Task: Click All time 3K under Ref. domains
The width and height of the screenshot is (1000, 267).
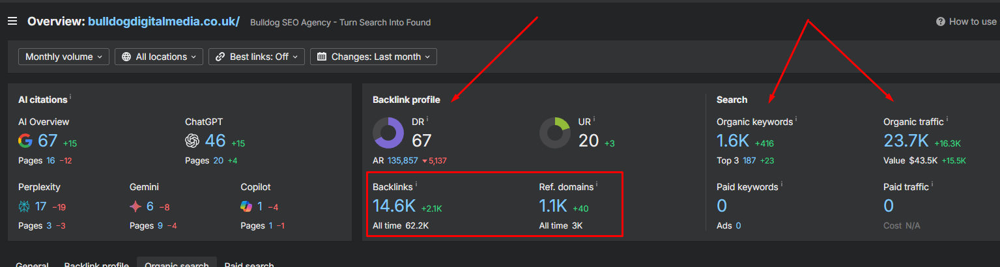Action: [x=561, y=225]
